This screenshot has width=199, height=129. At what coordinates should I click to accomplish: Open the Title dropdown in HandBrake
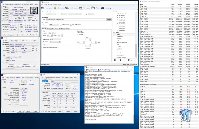51,14
